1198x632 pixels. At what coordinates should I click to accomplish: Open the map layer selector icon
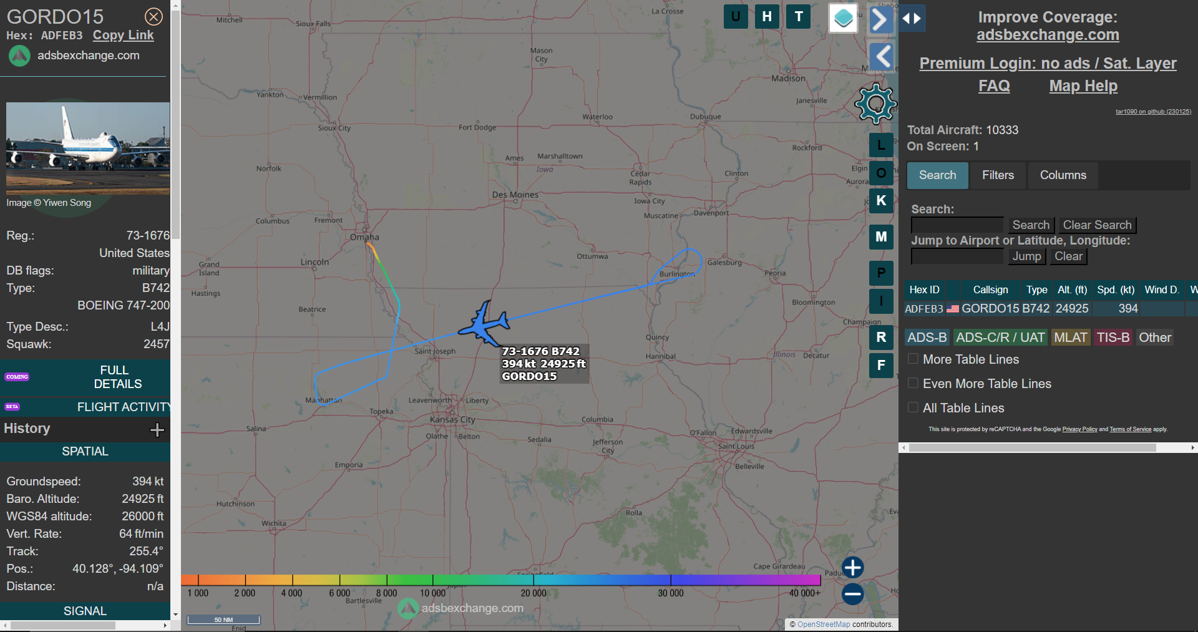[844, 18]
